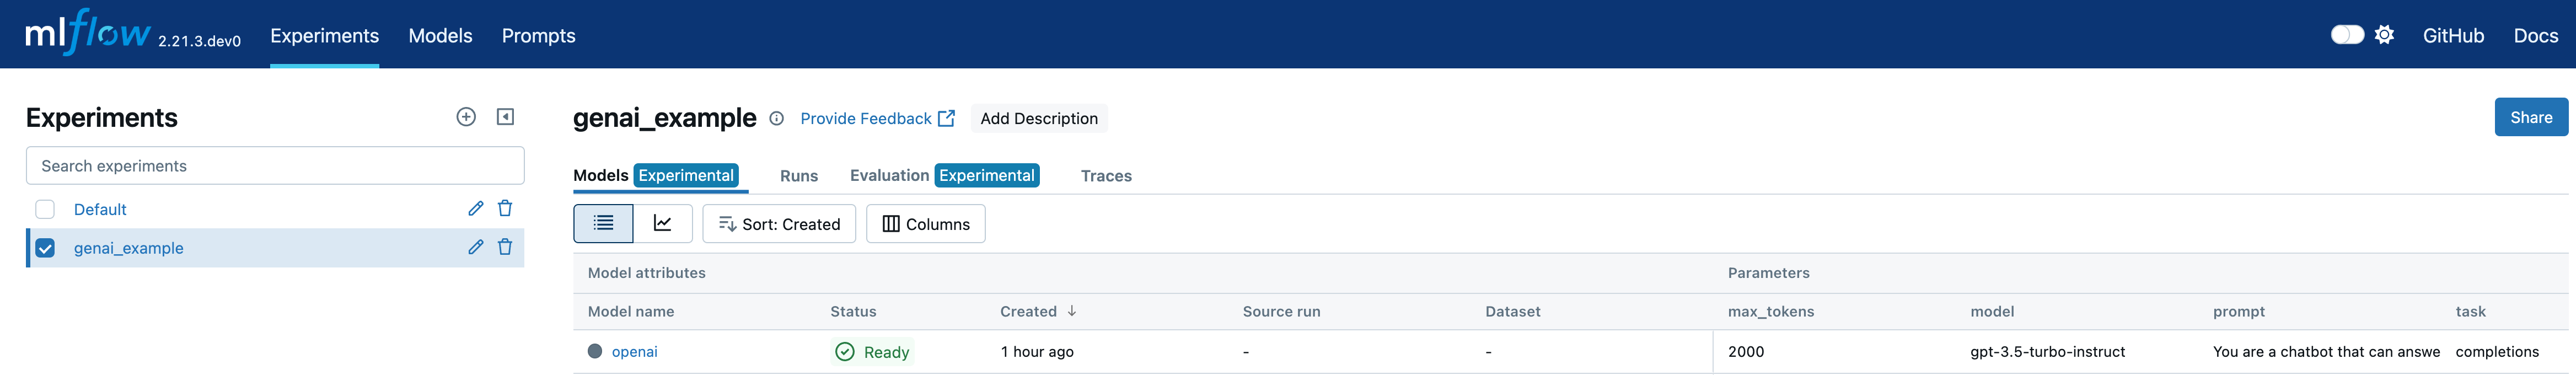Select the list view icon
2576x375 pixels.
tap(603, 224)
